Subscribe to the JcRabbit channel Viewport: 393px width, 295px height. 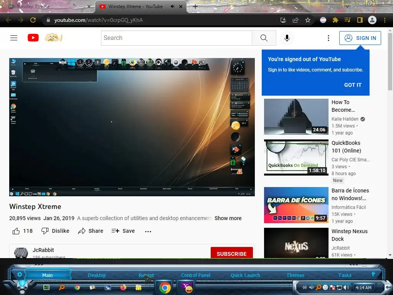[x=231, y=254]
